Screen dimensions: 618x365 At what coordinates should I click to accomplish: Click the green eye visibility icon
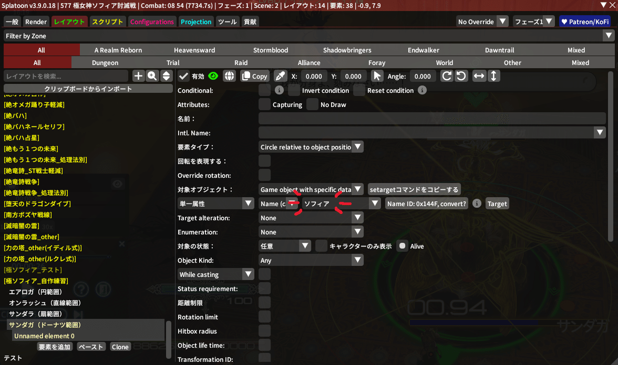coord(213,76)
